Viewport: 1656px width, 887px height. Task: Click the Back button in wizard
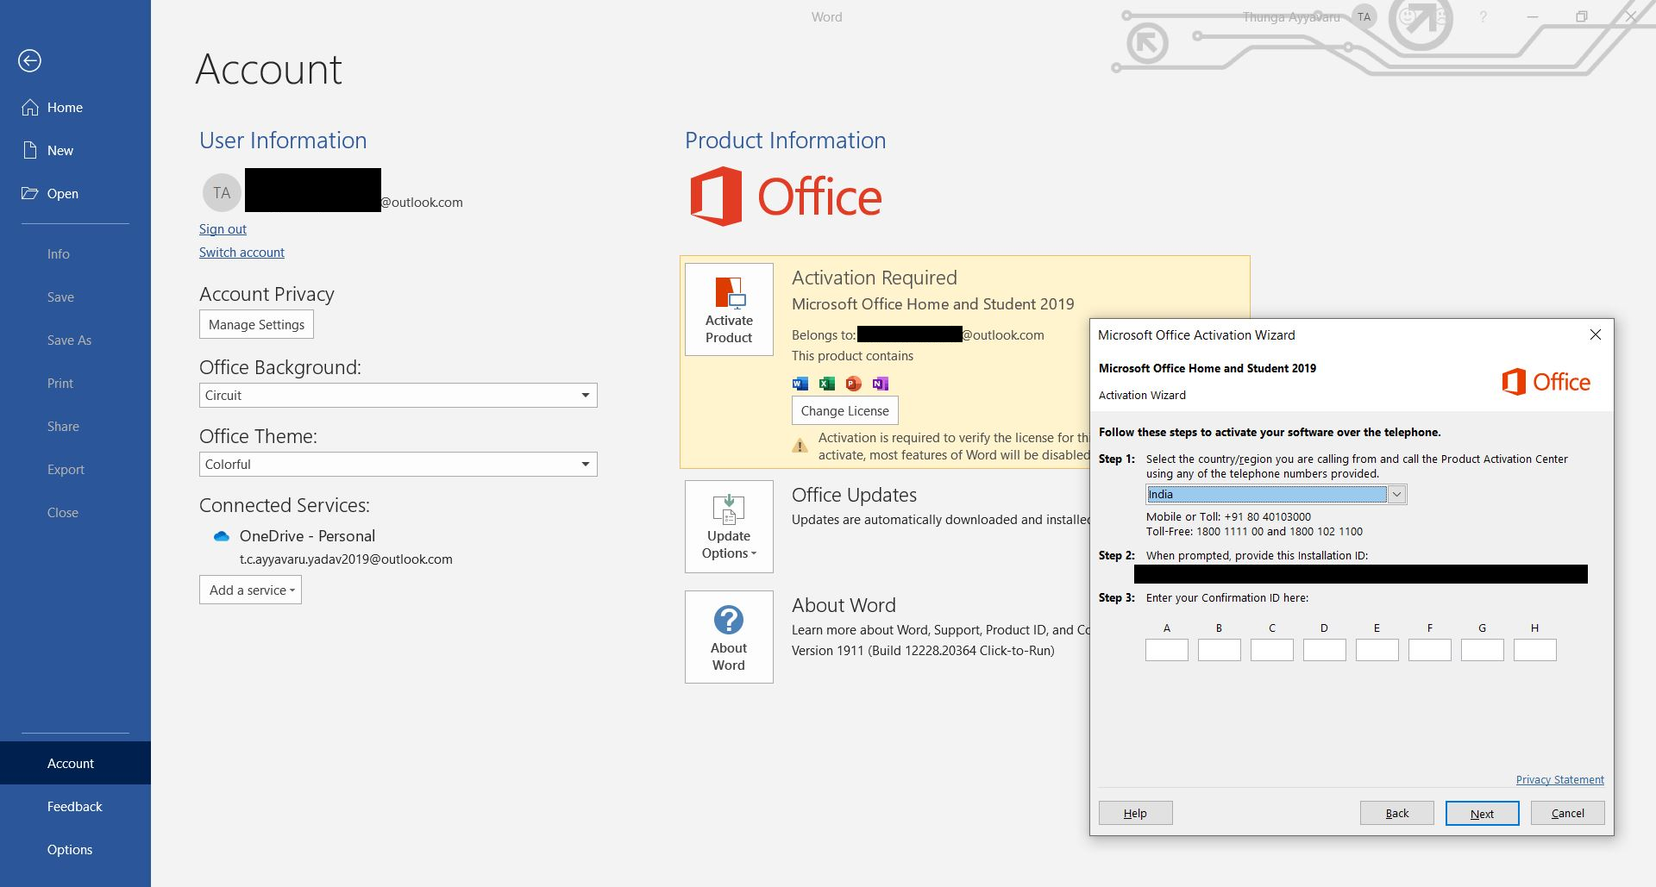point(1396,813)
